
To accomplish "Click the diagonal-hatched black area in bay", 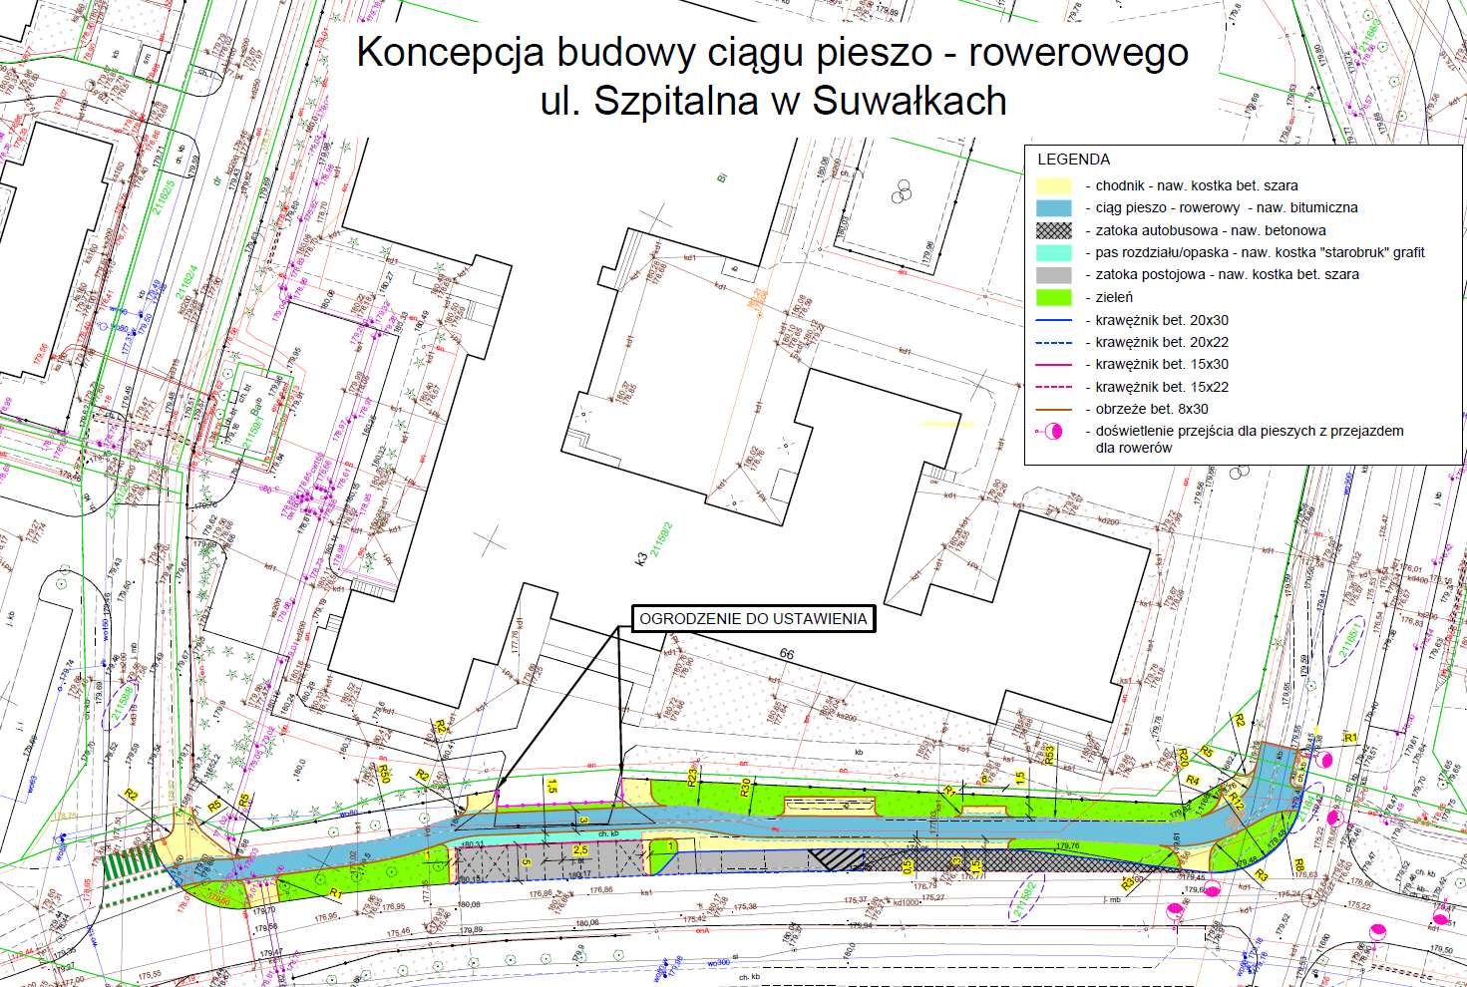I will [x=836, y=858].
